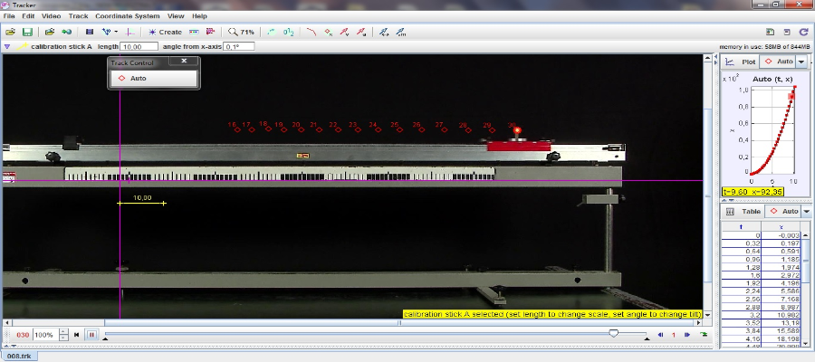Click tracked point marker labeled 16

[237, 129]
